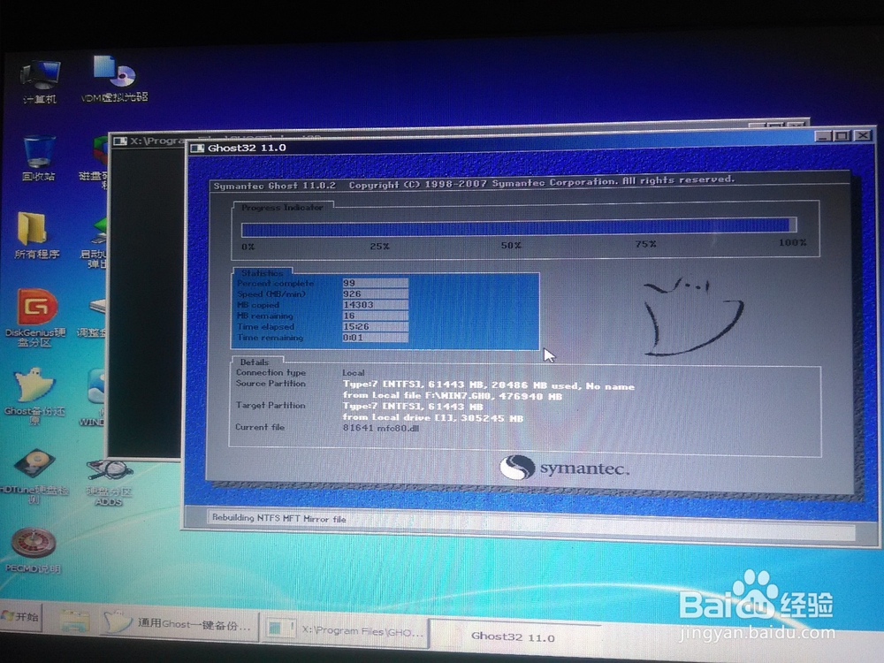Click the Time elapsed value 15:26

pyautogui.click(x=375, y=326)
